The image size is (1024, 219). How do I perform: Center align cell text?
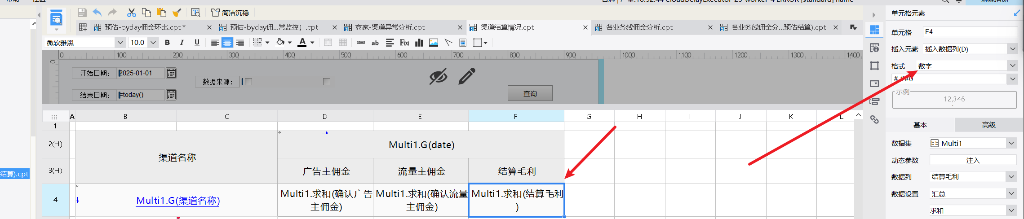pos(227,43)
